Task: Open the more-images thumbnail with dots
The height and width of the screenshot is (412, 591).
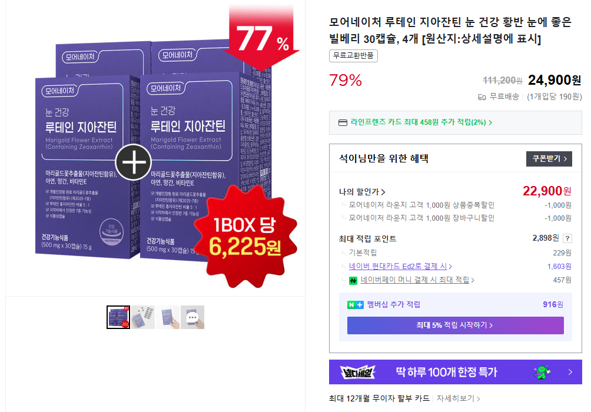Action: click(x=192, y=317)
